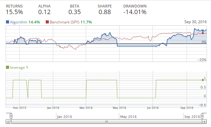The width and height of the screenshot is (211, 127).
Task: Click the DRAWDOWN -14.01% value
Action: pyautogui.click(x=135, y=12)
